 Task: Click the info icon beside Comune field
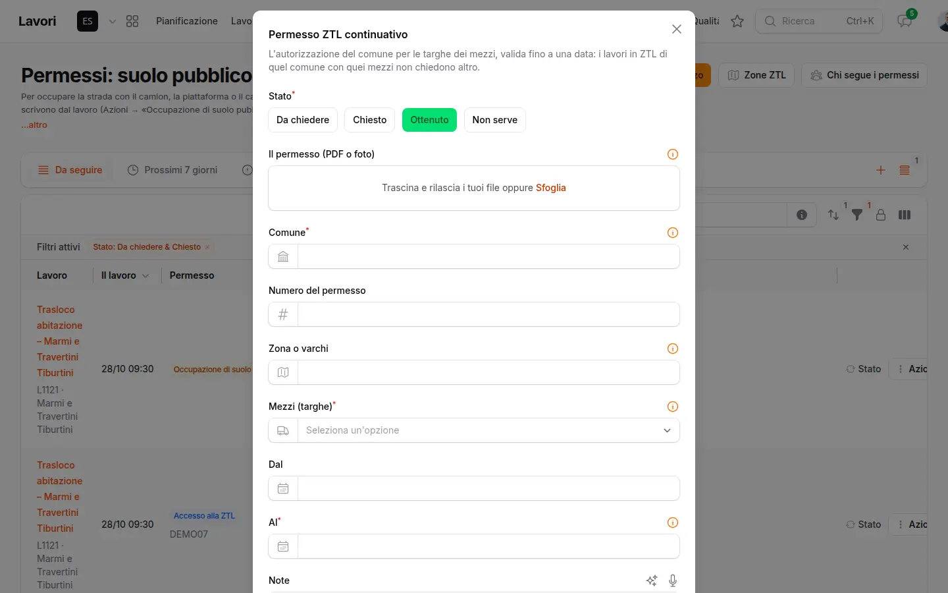[673, 233]
